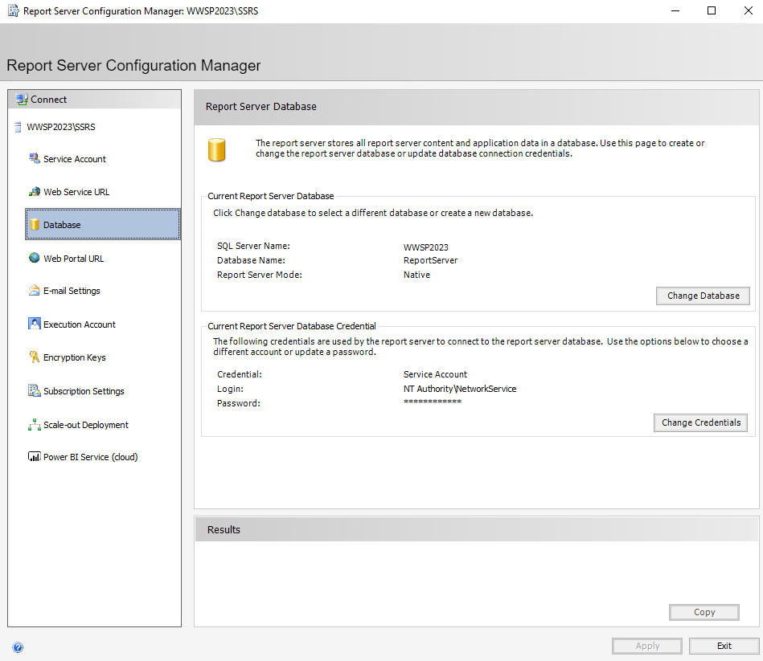Viewport: 763px width, 661px height.
Task: Open the Encryption Keys page
Action: click(75, 357)
